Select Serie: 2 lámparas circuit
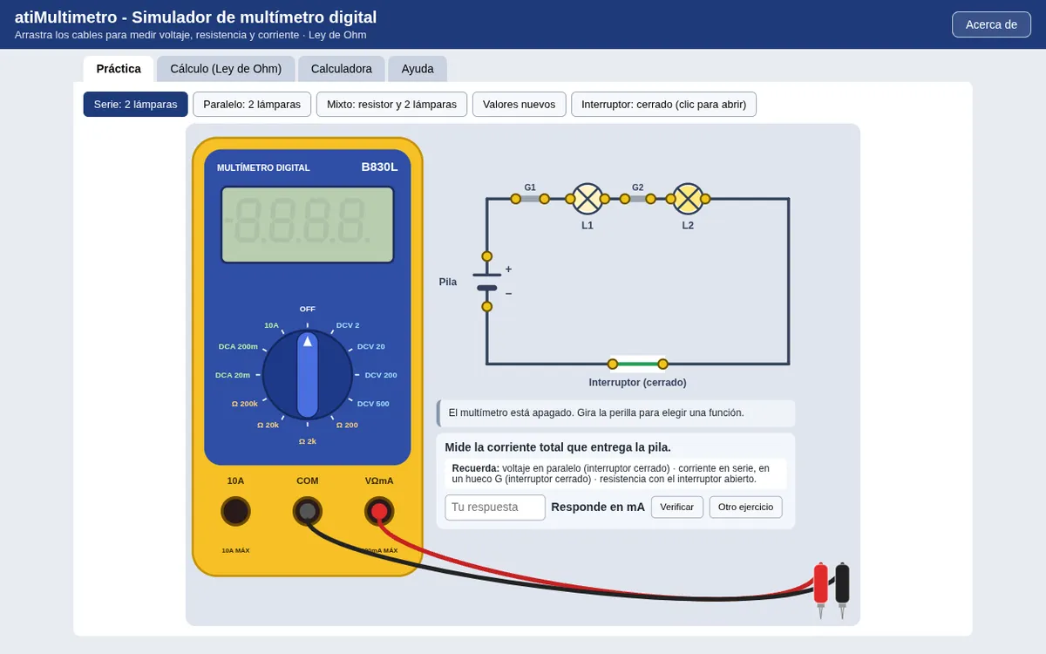 [136, 104]
